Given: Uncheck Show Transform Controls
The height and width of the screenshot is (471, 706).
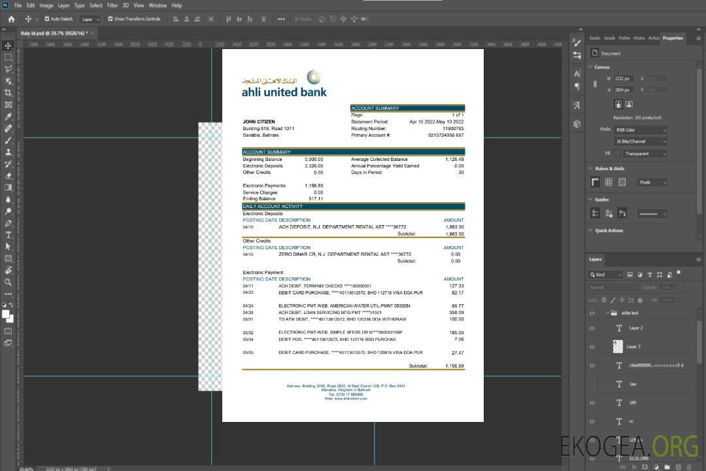Looking at the screenshot, I should tap(110, 19).
